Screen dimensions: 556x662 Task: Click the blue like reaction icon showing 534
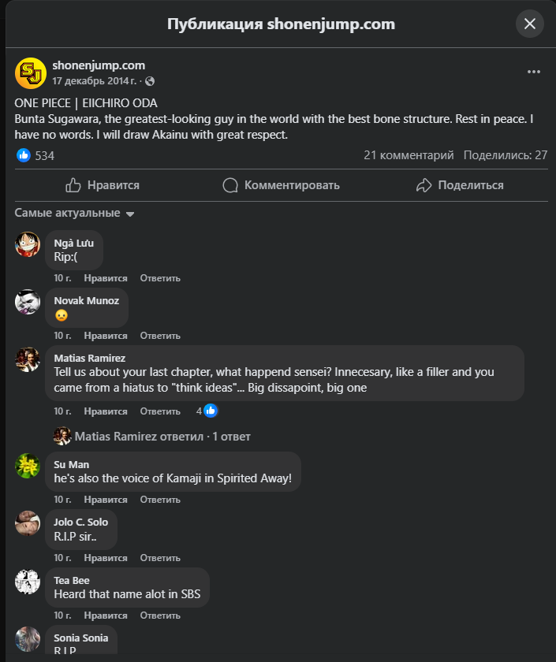tap(24, 155)
